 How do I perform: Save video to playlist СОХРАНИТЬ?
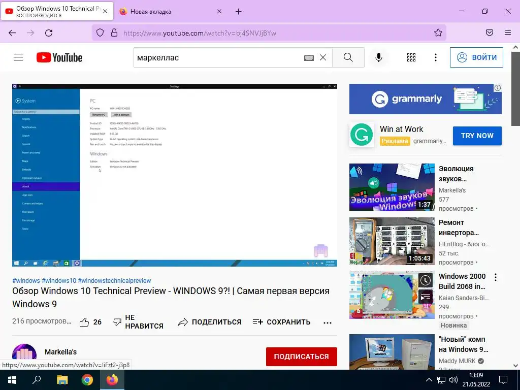click(281, 322)
